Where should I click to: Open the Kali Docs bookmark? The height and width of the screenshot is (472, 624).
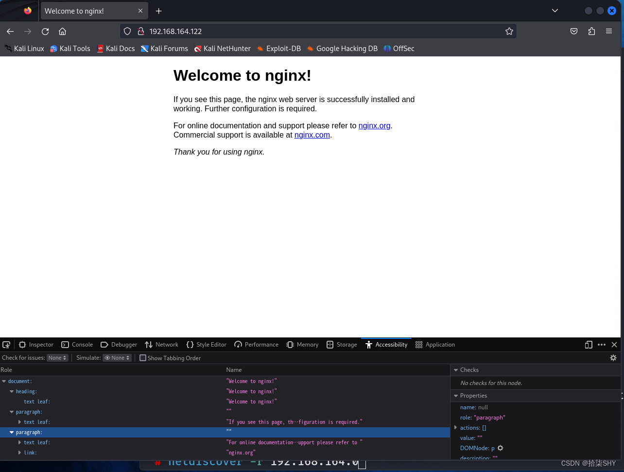pyautogui.click(x=116, y=49)
